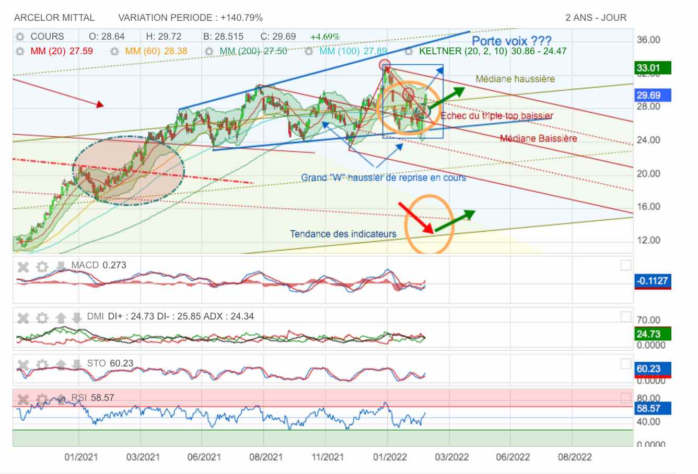698x474 pixels.
Task: Tick the RSI panel checkbox
Action: [x=626, y=398]
